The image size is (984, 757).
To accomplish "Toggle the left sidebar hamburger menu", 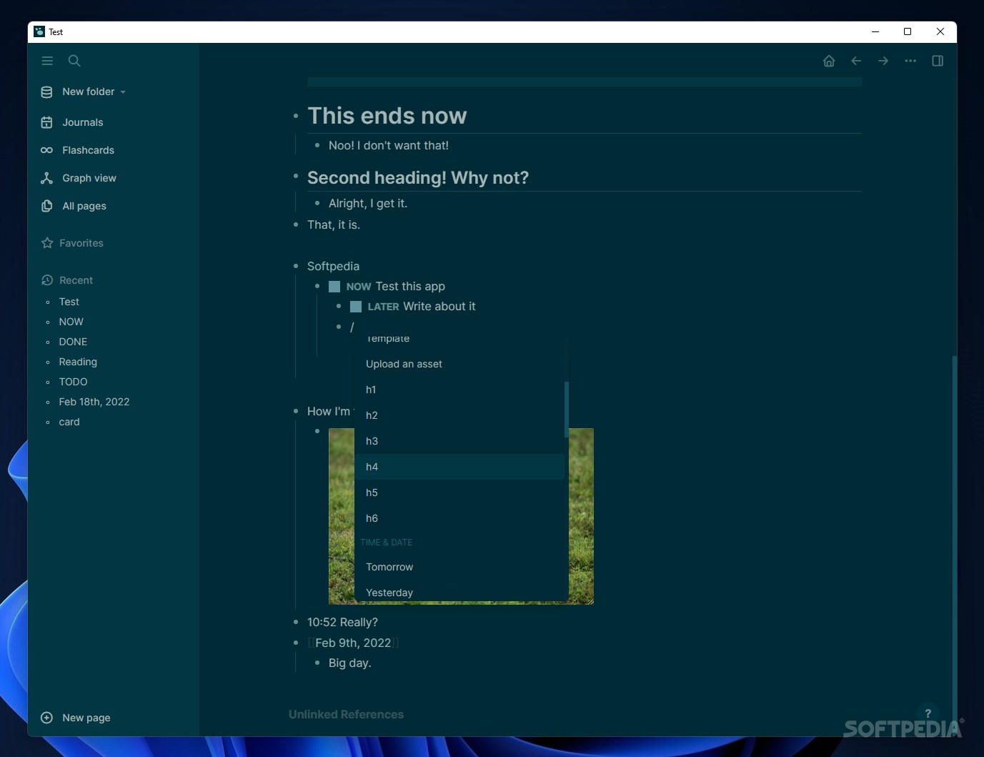I will [x=47, y=61].
